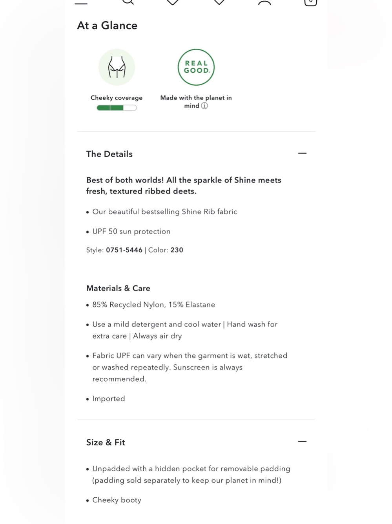Tap the icon right of search
392x524 pixels.
(x=173, y=2)
